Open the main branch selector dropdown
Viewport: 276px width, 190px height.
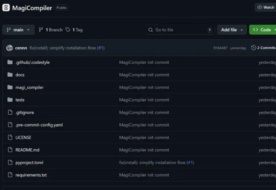[18, 30]
